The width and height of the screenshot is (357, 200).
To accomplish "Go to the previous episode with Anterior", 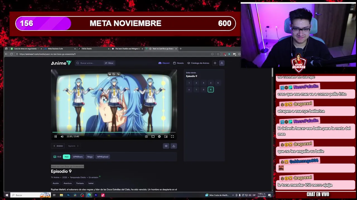I will click(x=58, y=146).
